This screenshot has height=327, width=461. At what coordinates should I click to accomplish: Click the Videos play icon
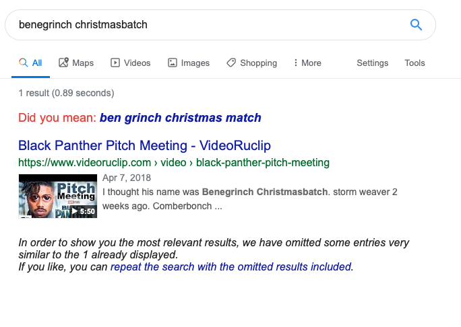coord(115,63)
